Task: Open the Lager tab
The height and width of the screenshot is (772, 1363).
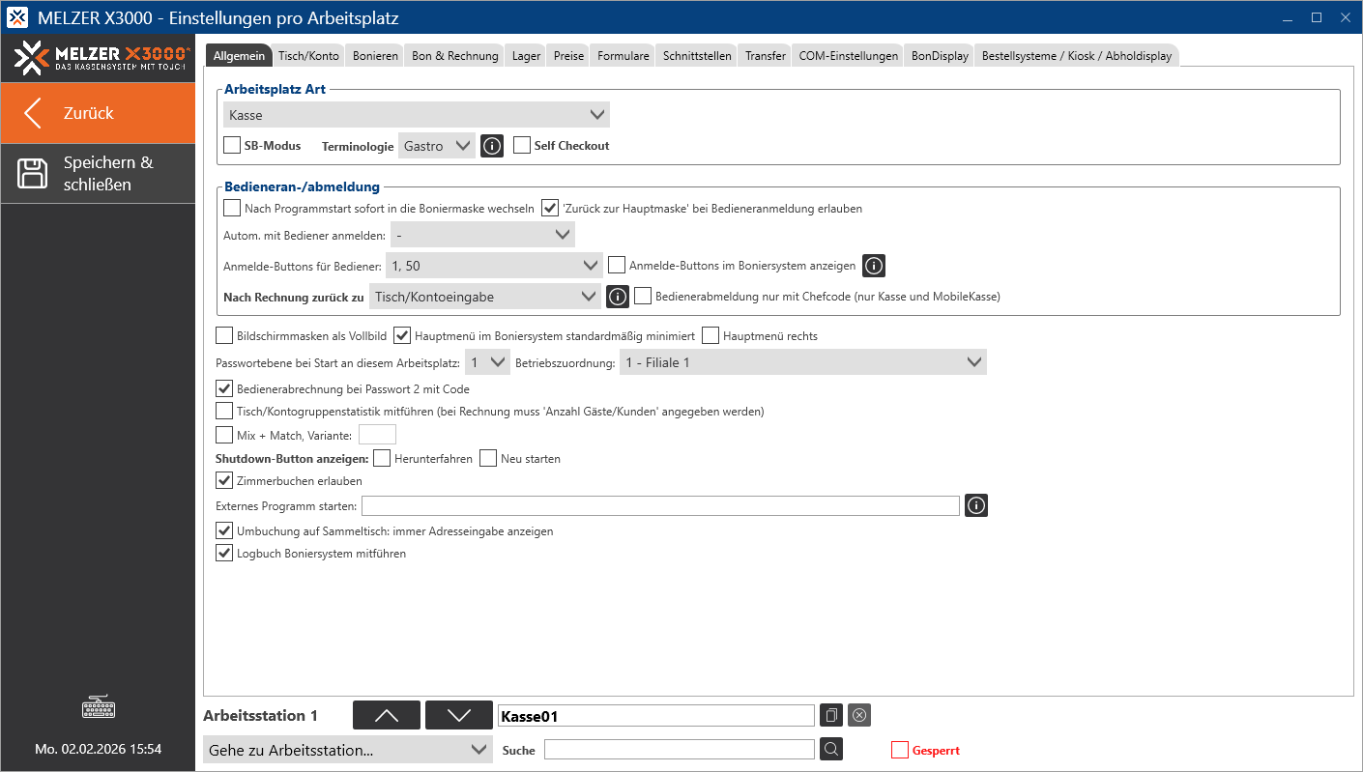Action: pyautogui.click(x=526, y=56)
